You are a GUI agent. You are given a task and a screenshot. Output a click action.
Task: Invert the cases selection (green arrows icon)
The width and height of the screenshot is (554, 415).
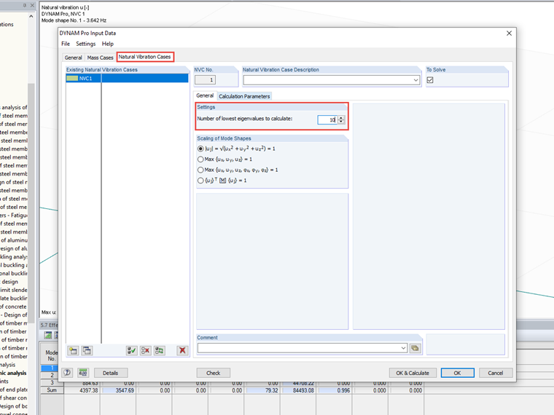coord(160,350)
